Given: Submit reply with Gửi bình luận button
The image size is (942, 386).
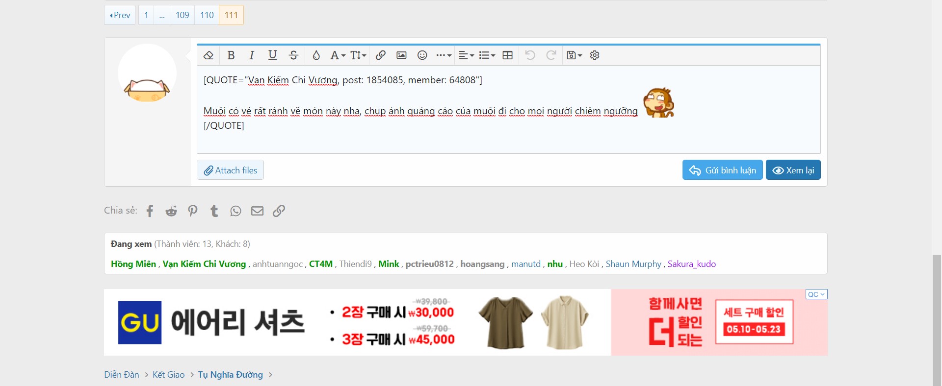Looking at the screenshot, I should click(x=722, y=170).
